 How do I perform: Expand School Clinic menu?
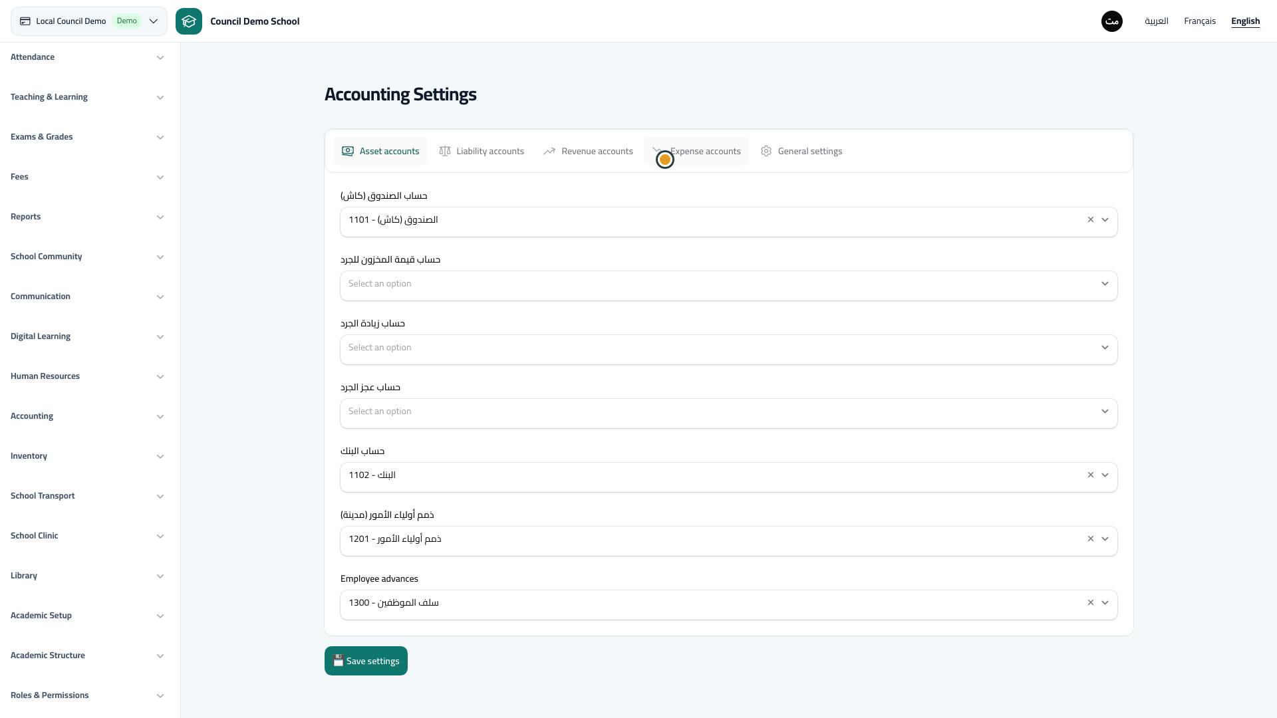pyautogui.click(x=87, y=536)
